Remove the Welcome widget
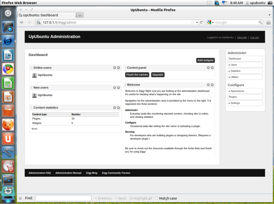274x204 pixels. tap(212, 85)
